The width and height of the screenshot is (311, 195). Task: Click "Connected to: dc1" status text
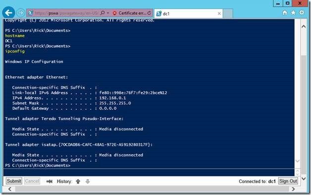pyautogui.click(x=257, y=182)
